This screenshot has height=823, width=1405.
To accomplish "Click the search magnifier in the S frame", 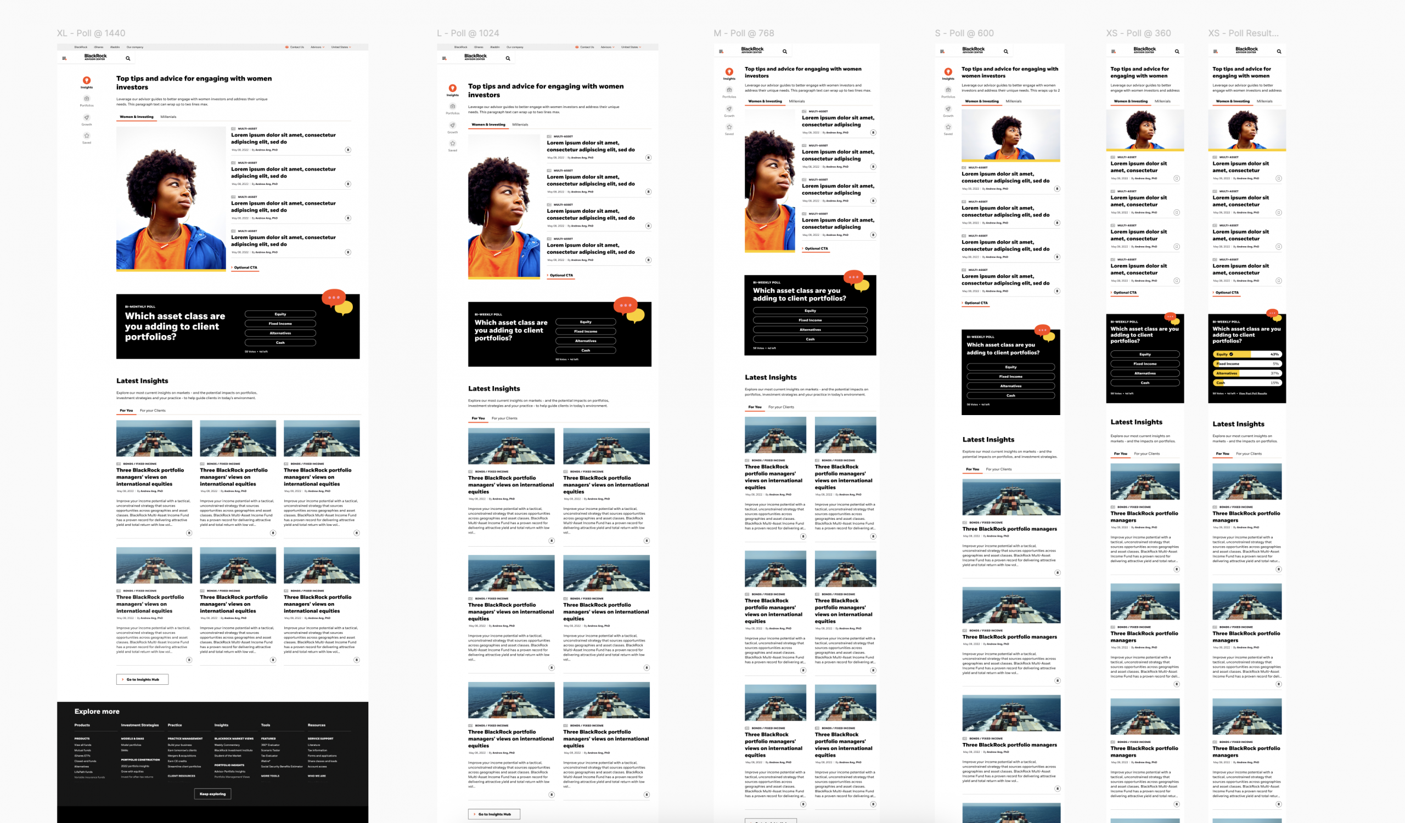I will tap(1006, 51).
